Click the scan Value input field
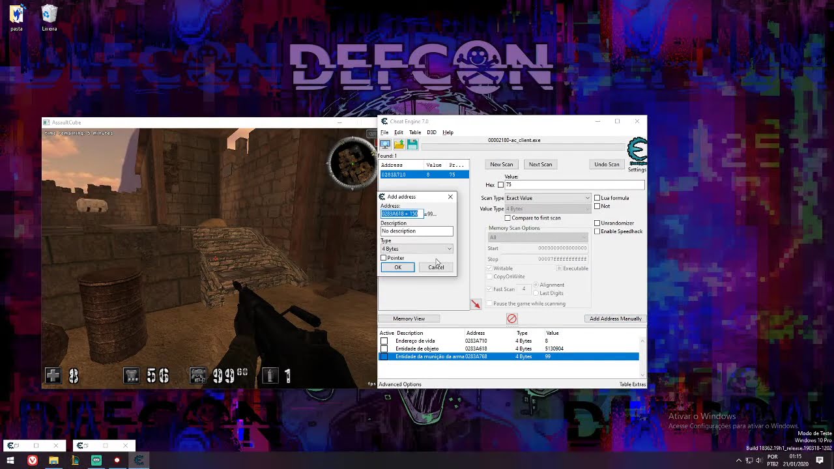 point(574,185)
